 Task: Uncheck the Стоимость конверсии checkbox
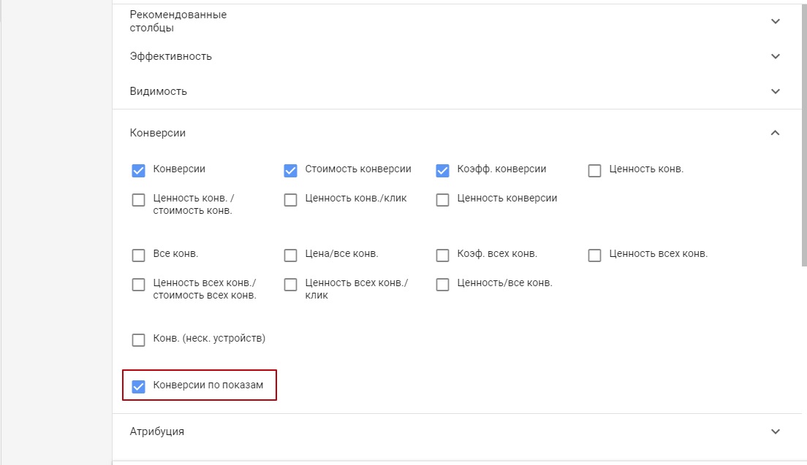click(290, 171)
